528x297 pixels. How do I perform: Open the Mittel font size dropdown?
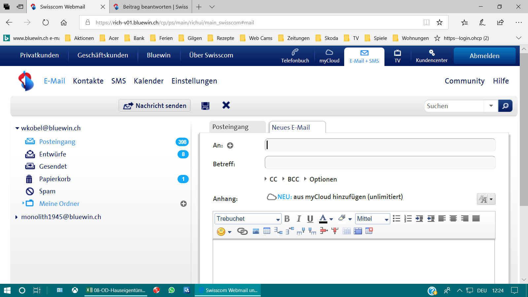pyautogui.click(x=373, y=219)
